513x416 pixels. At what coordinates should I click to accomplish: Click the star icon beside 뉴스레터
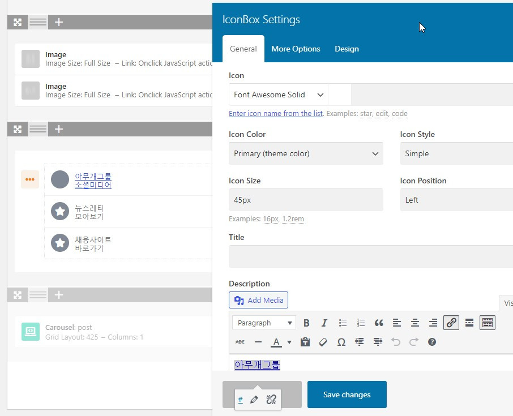60,211
